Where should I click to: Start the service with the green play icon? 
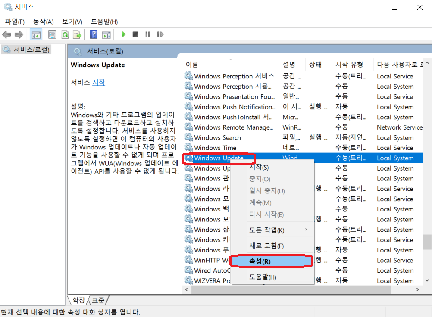coord(123,34)
